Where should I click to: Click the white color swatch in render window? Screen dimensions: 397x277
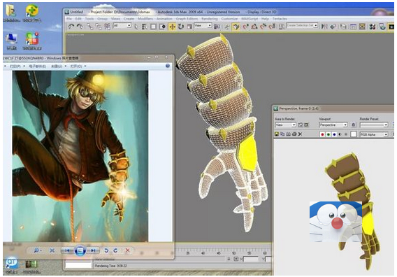point(354,134)
